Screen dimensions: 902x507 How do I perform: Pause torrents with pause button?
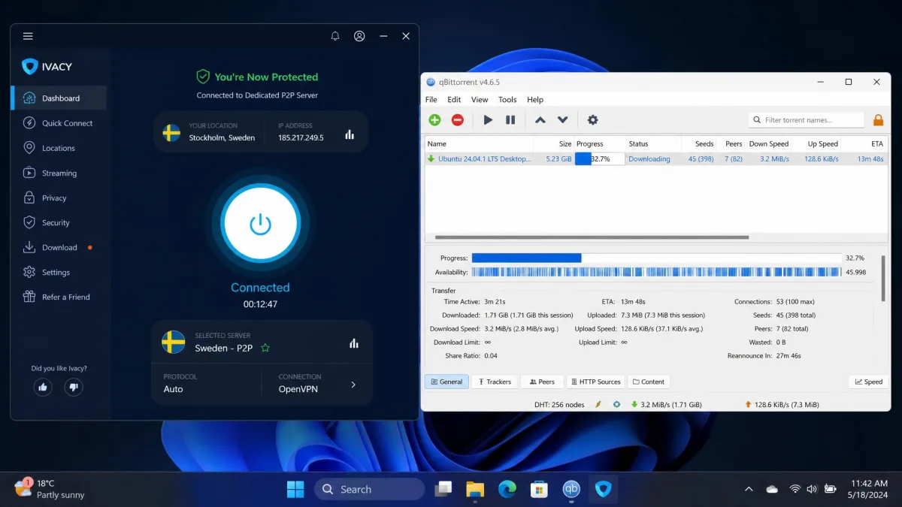pyautogui.click(x=510, y=120)
